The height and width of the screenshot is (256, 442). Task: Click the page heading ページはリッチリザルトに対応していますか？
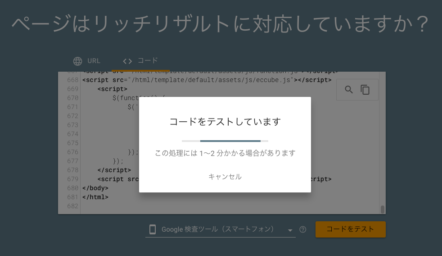click(221, 24)
